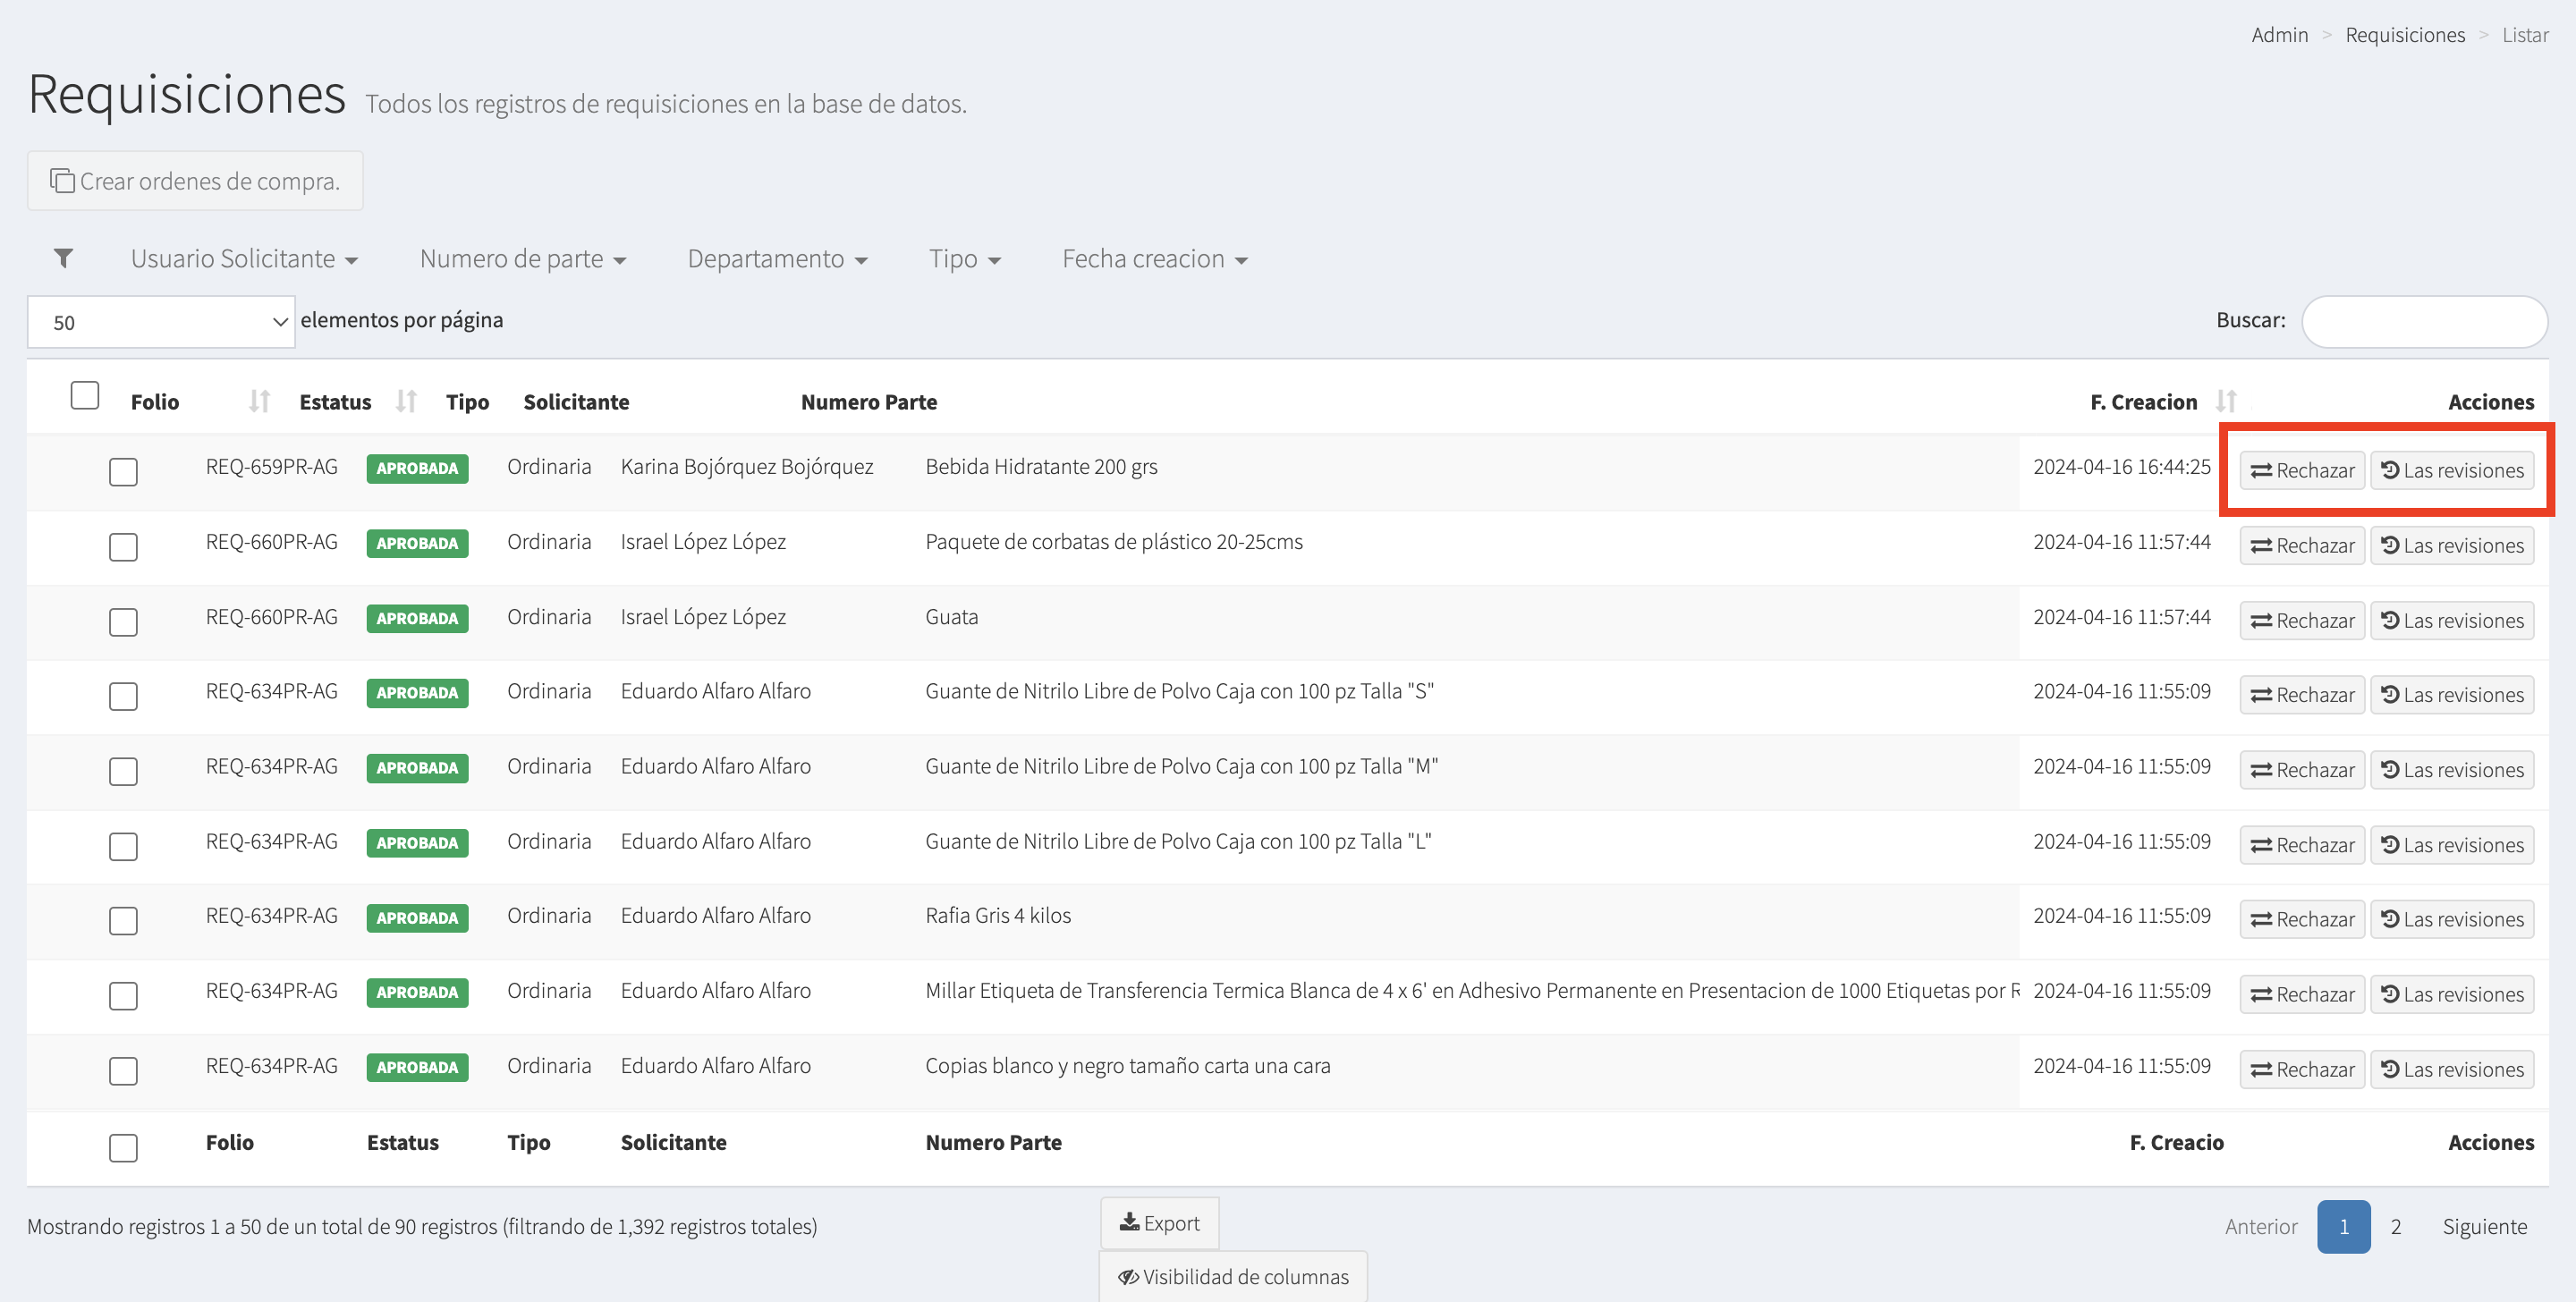This screenshot has width=2576, height=1302.
Task: Expand the Usuario Solicitante filter dropdown
Action: tap(244, 259)
